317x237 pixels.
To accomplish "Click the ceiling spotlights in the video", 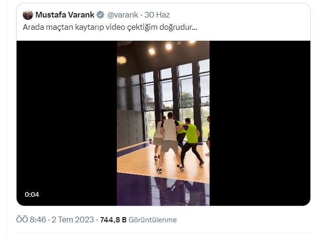I will (169, 47).
